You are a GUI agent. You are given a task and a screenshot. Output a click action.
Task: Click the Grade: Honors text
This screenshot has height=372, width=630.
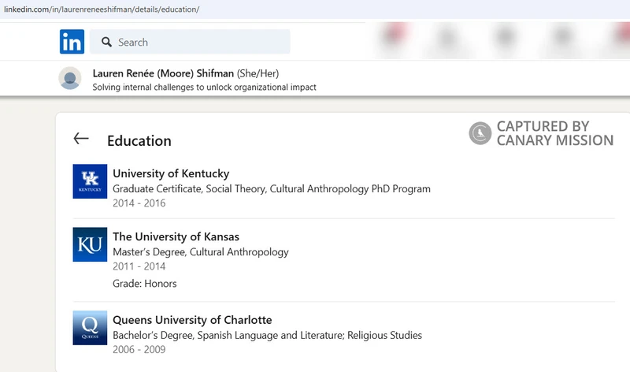[x=145, y=283]
